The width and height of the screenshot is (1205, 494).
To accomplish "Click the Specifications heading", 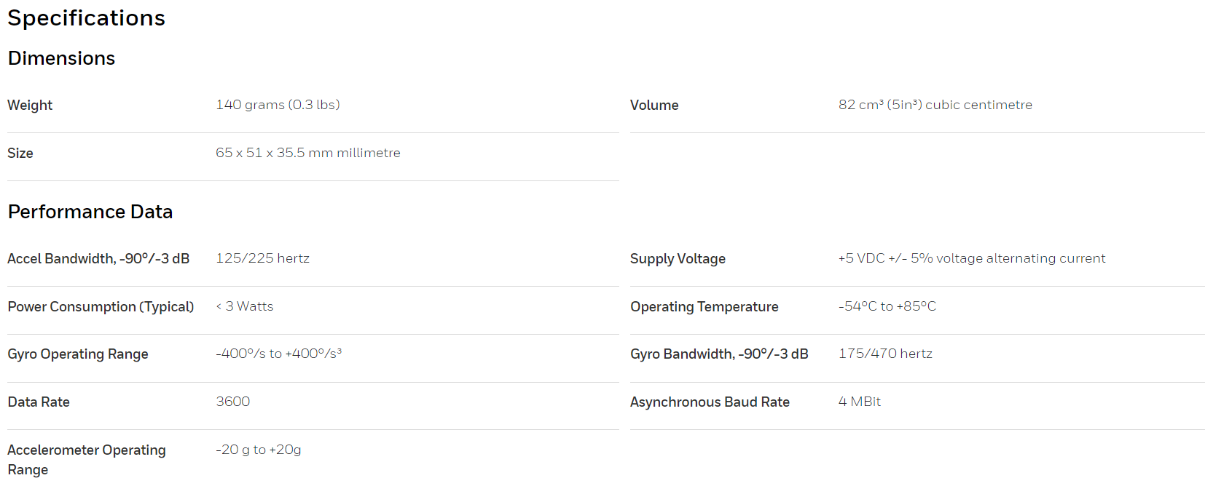I will tap(86, 18).
